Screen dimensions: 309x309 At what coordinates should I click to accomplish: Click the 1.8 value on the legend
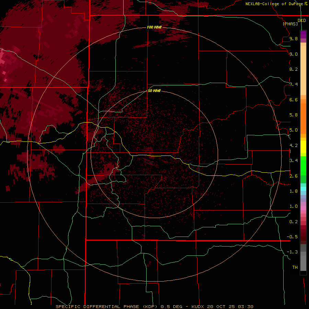coord(294,191)
